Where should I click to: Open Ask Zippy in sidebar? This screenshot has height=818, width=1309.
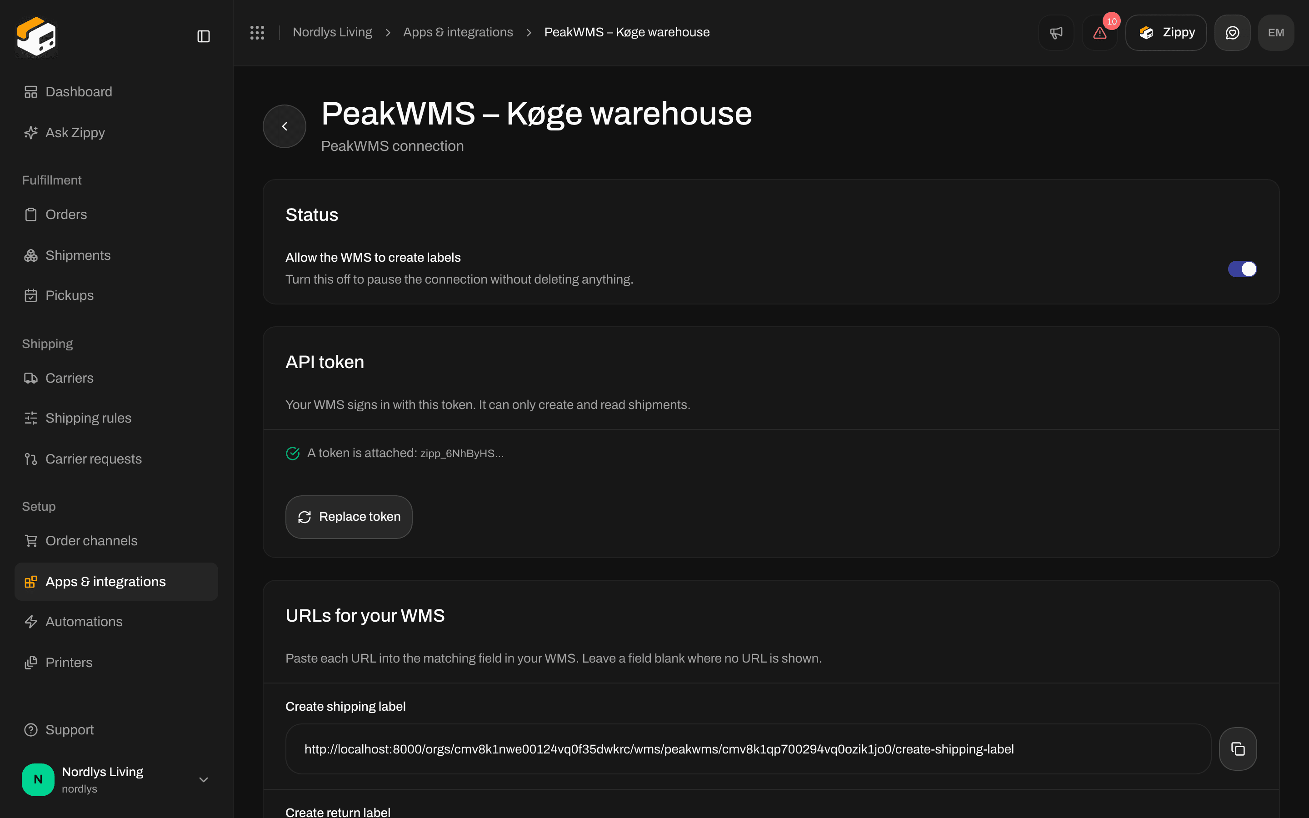(116, 133)
